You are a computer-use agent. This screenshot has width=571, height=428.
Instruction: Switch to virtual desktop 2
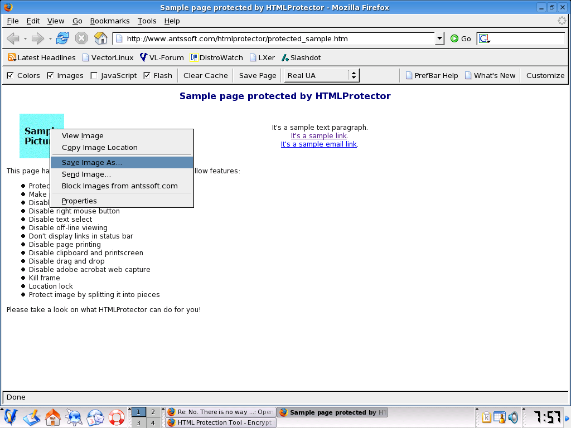pyautogui.click(x=153, y=412)
